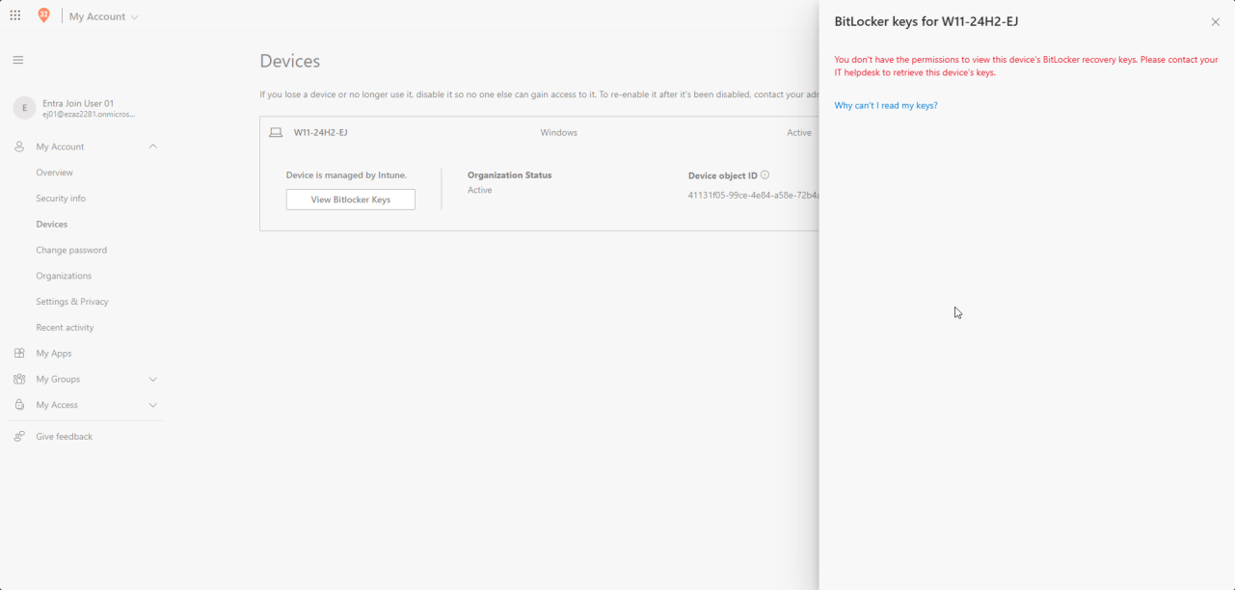Click the ej01 email address text

point(89,115)
